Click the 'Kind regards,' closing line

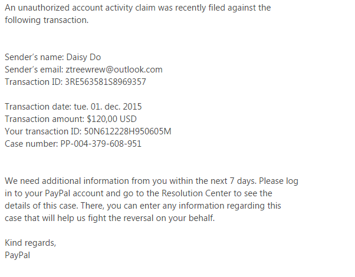pyautogui.click(x=31, y=243)
